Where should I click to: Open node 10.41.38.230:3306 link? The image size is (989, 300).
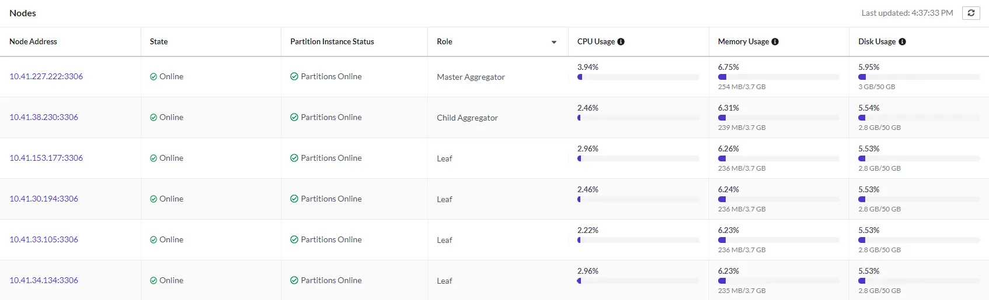[x=44, y=118]
